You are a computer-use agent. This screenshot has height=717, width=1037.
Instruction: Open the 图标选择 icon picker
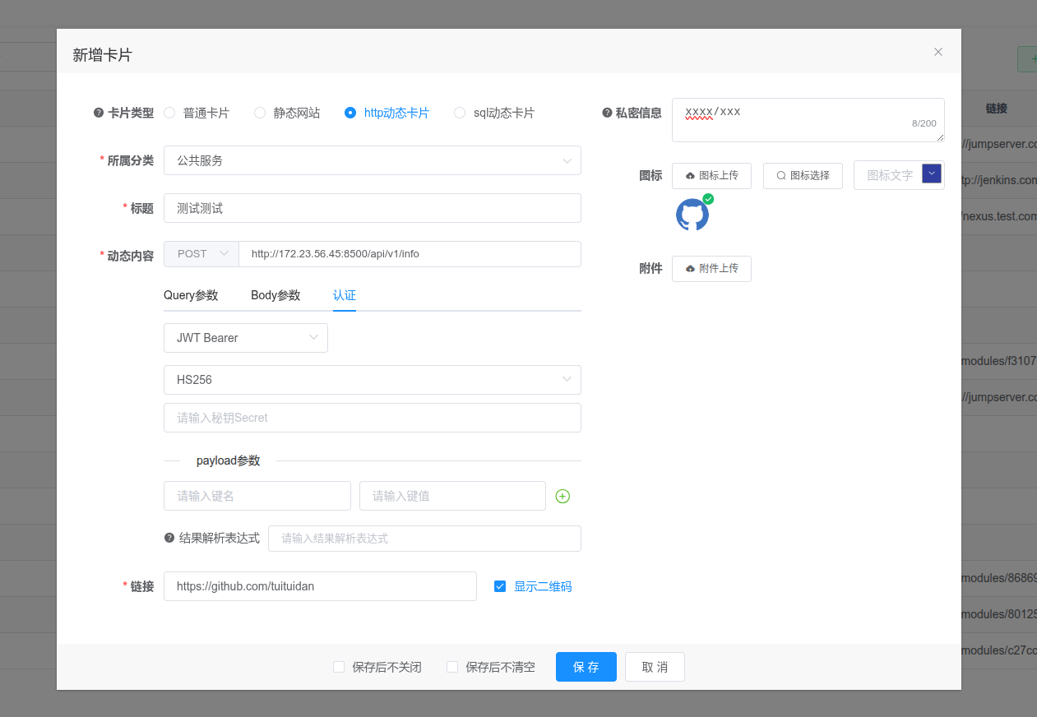click(803, 175)
